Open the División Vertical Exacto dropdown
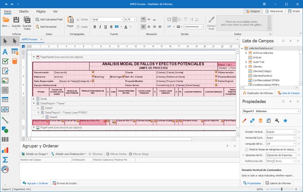 294,132
